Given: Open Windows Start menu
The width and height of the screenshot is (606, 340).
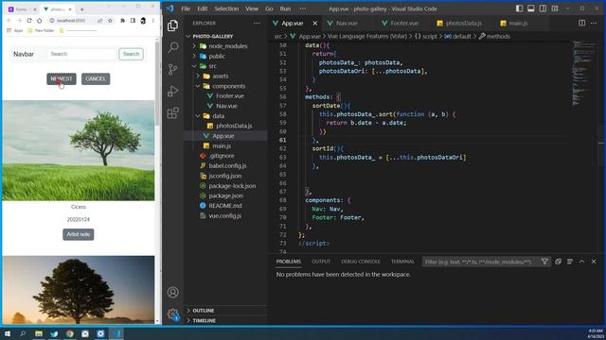Looking at the screenshot, I should 7,333.
